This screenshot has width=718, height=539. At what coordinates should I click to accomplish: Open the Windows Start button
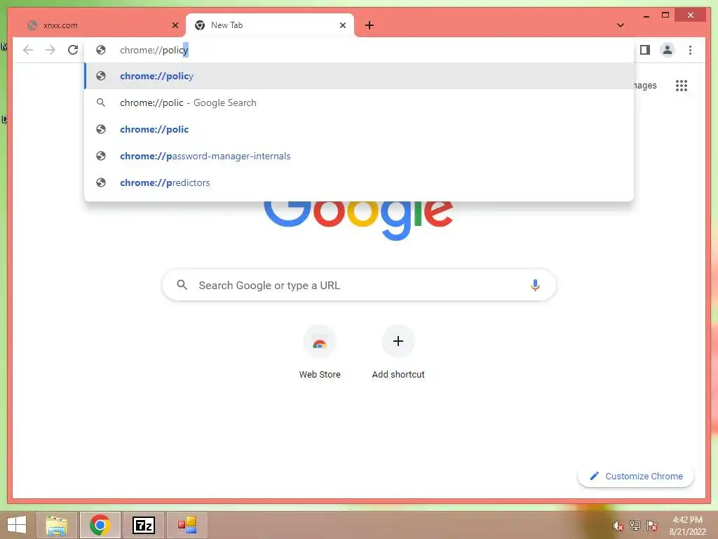click(17, 525)
